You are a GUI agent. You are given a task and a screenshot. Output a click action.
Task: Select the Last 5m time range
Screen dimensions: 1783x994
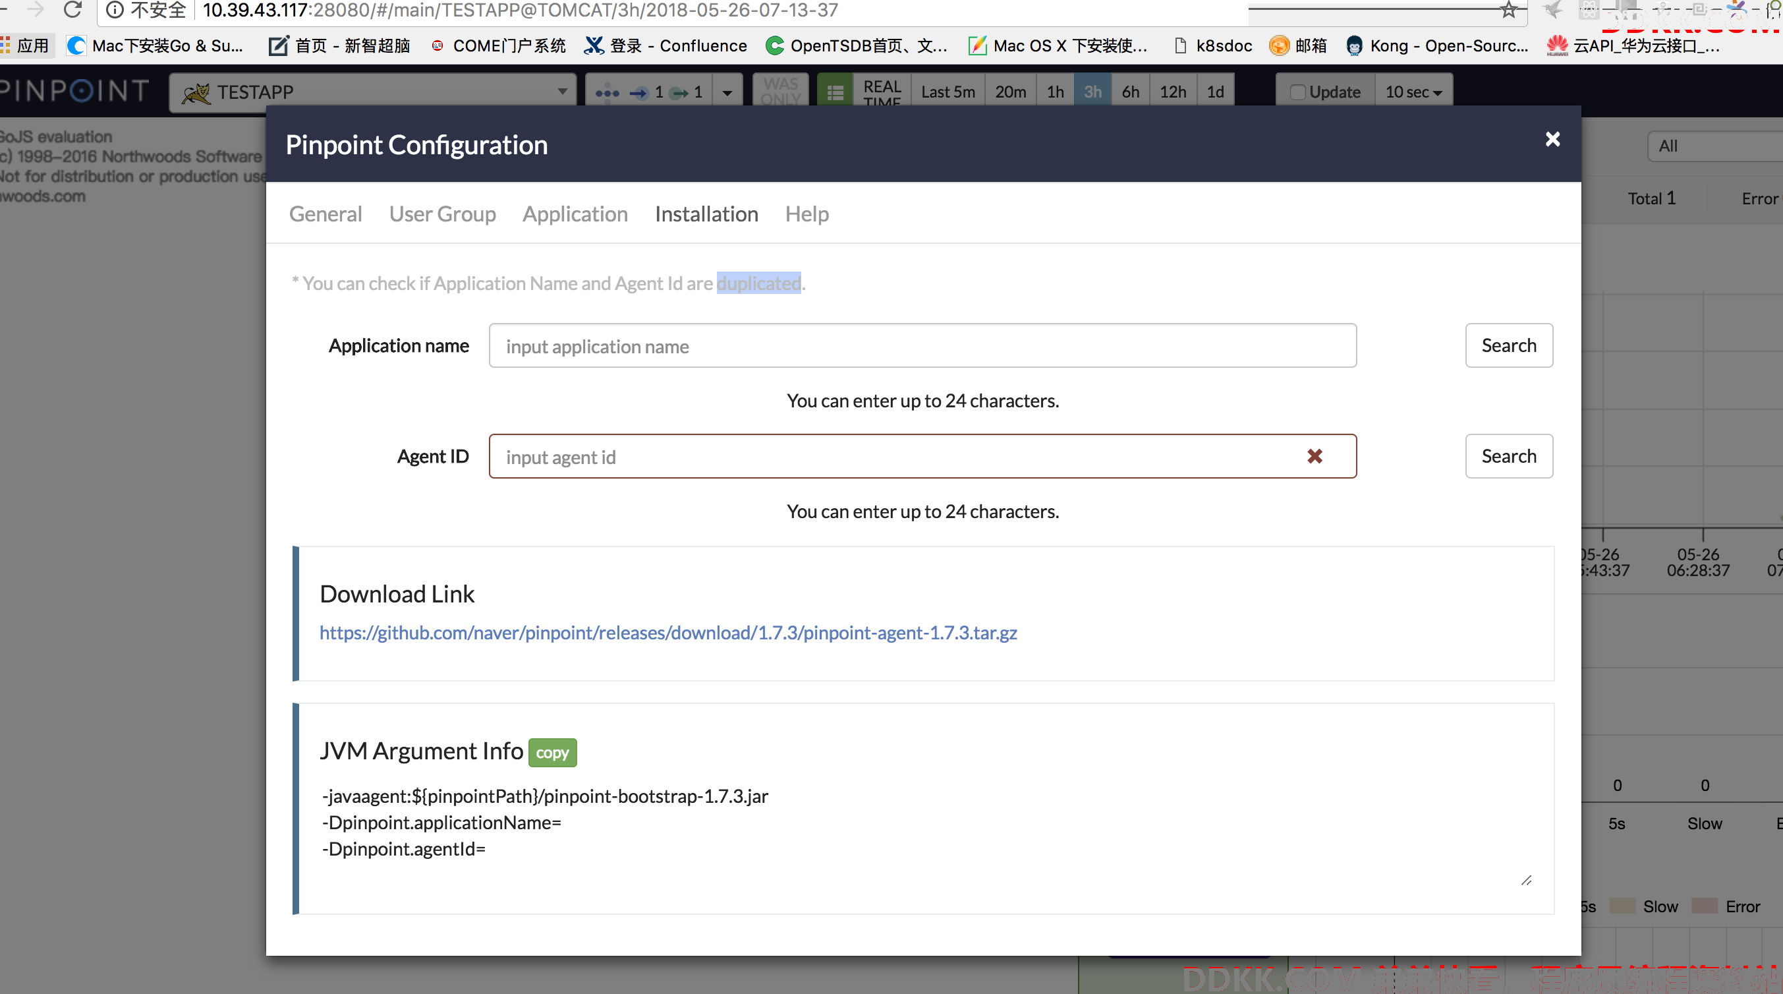(x=948, y=92)
